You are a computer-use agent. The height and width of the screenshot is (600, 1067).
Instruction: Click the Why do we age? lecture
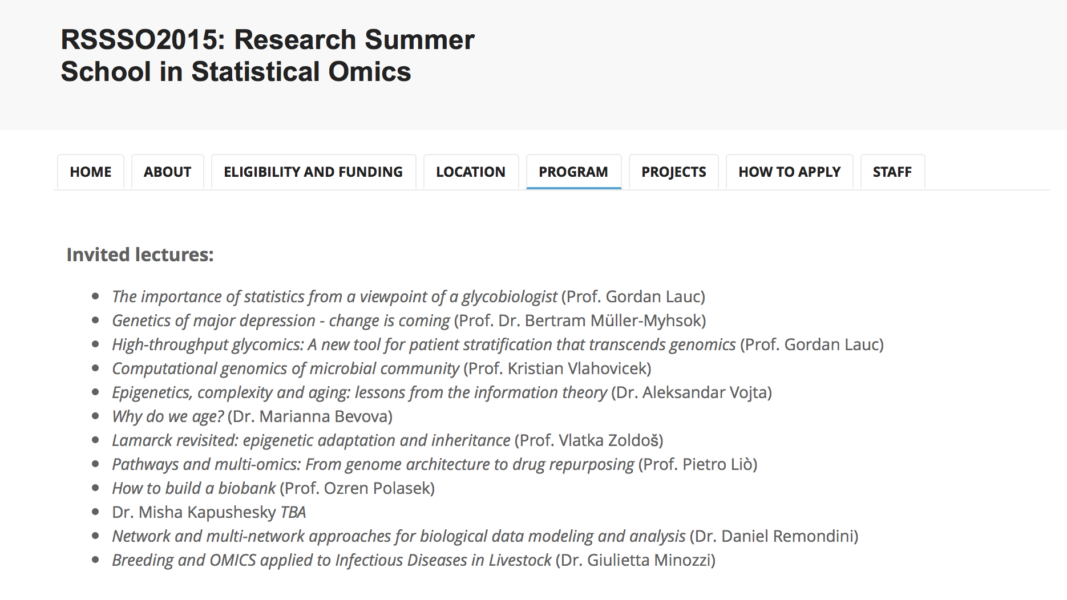click(x=168, y=416)
